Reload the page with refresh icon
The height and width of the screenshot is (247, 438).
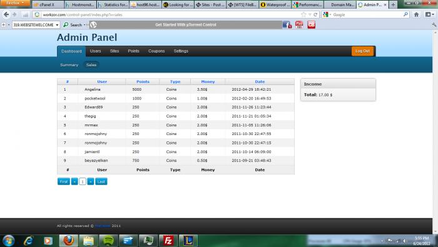(315, 14)
